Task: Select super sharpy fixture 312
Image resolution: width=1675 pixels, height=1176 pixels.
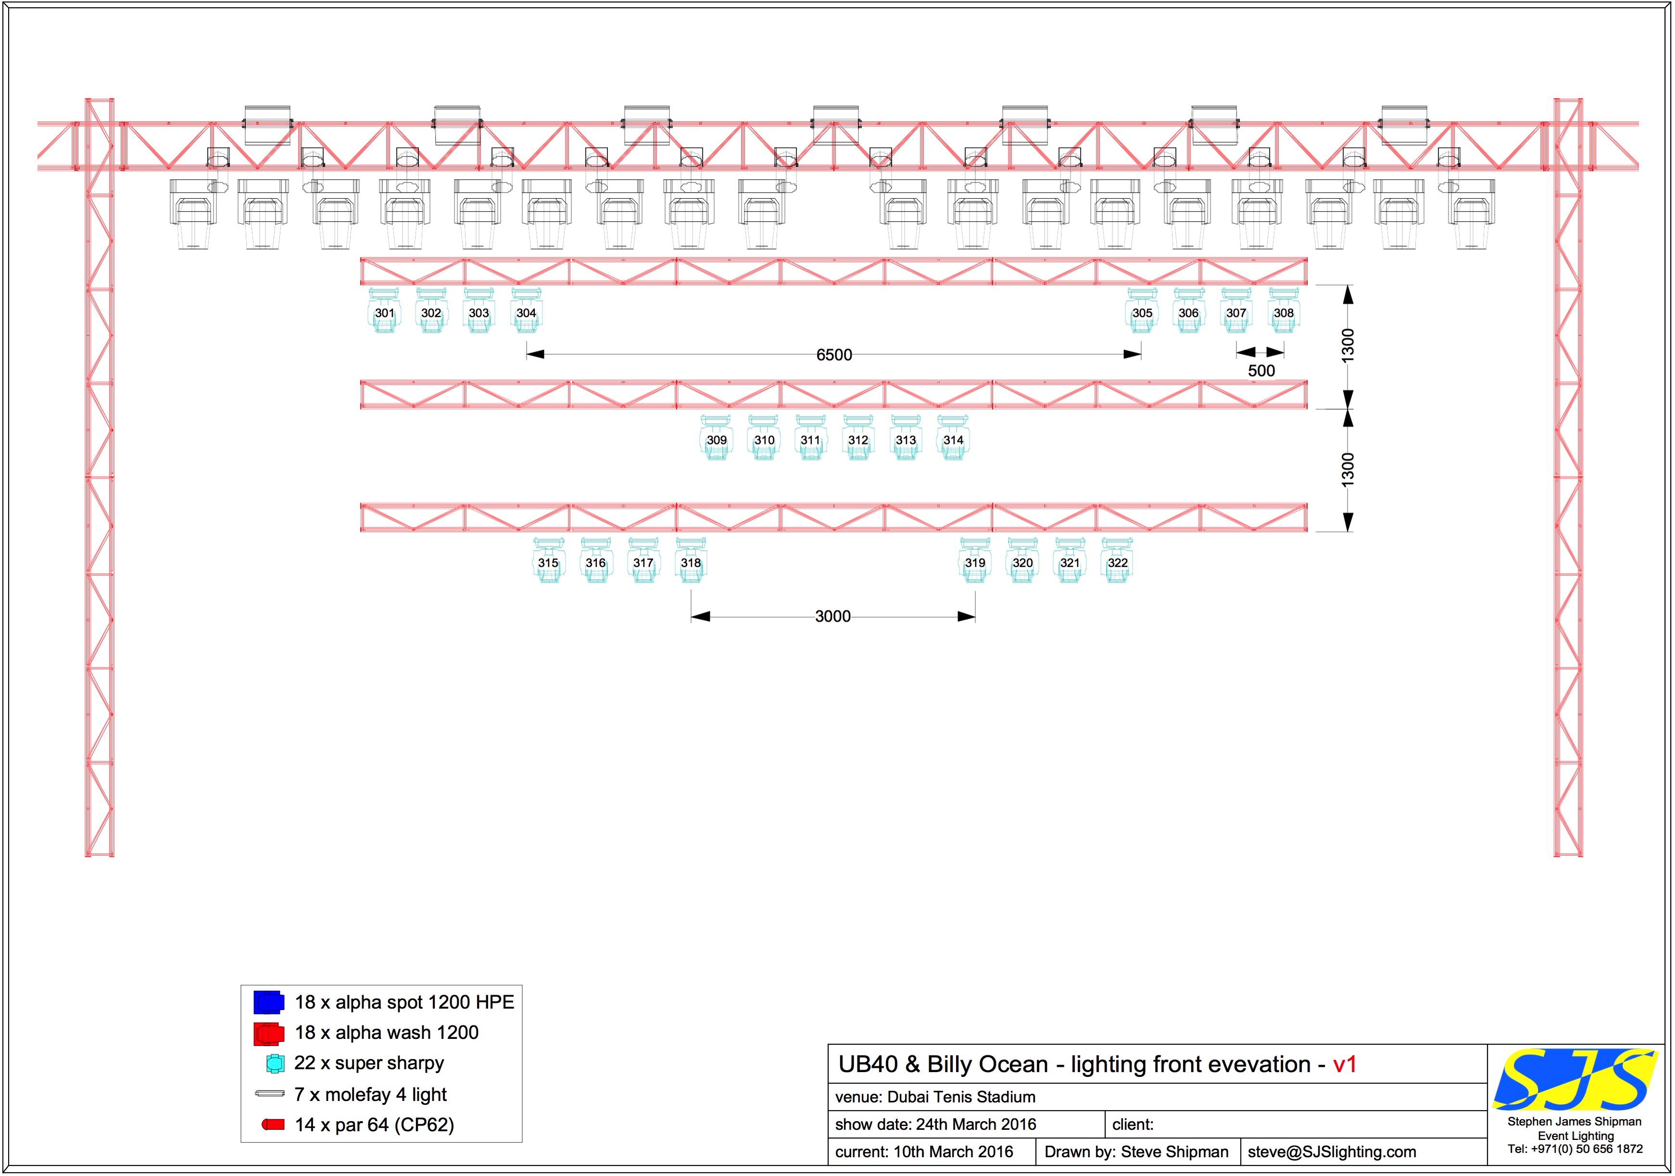Action: 858,439
